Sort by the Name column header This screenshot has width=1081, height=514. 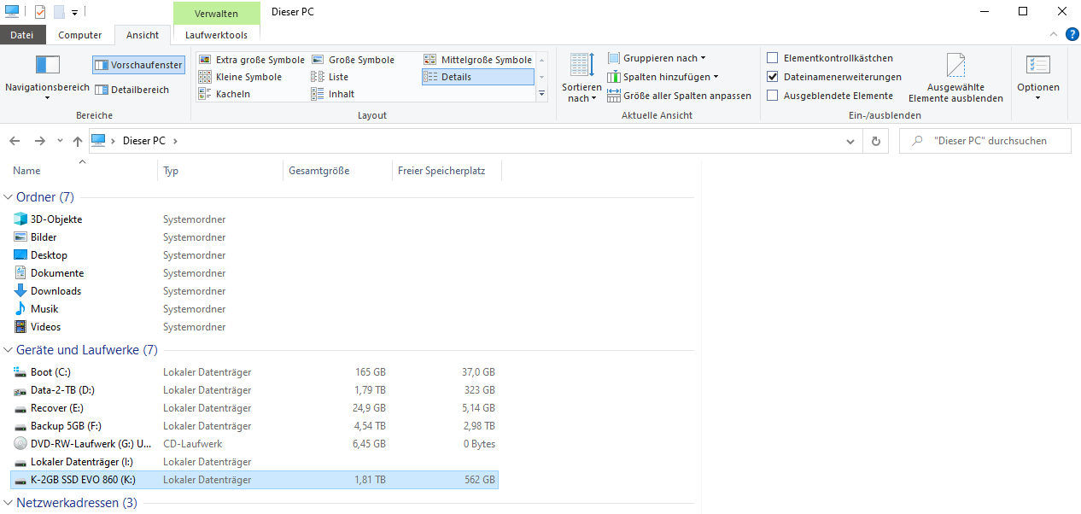(26, 171)
